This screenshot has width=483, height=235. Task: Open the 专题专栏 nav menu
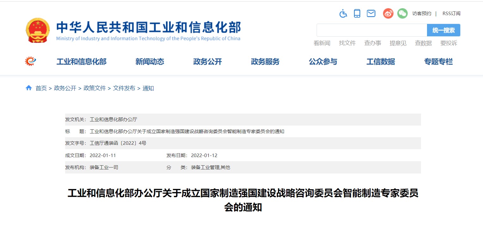click(x=438, y=62)
